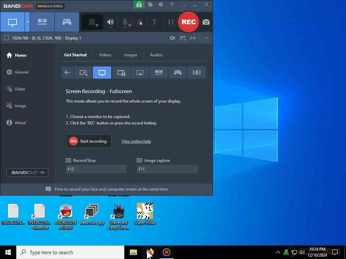Select game recording icon in Get Started
Viewport: 346px width, 259px height.
177,73
